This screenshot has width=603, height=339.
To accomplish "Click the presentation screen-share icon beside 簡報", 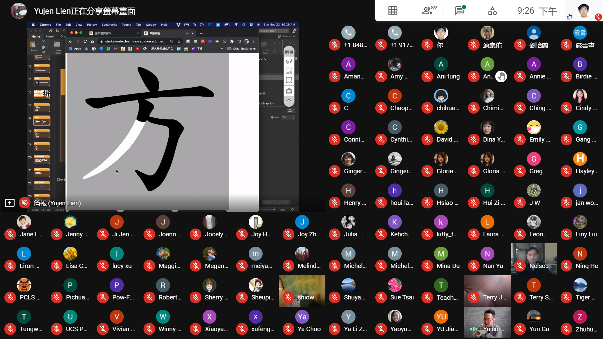I will 10,203.
